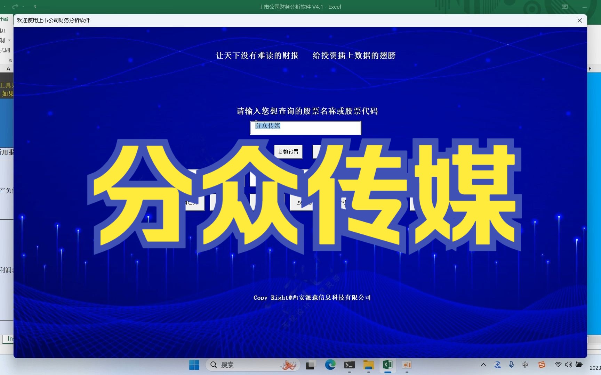This screenshot has width=601, height=375.
Task: Click the taskbar 搜索 search box
Action: point(253,365)
